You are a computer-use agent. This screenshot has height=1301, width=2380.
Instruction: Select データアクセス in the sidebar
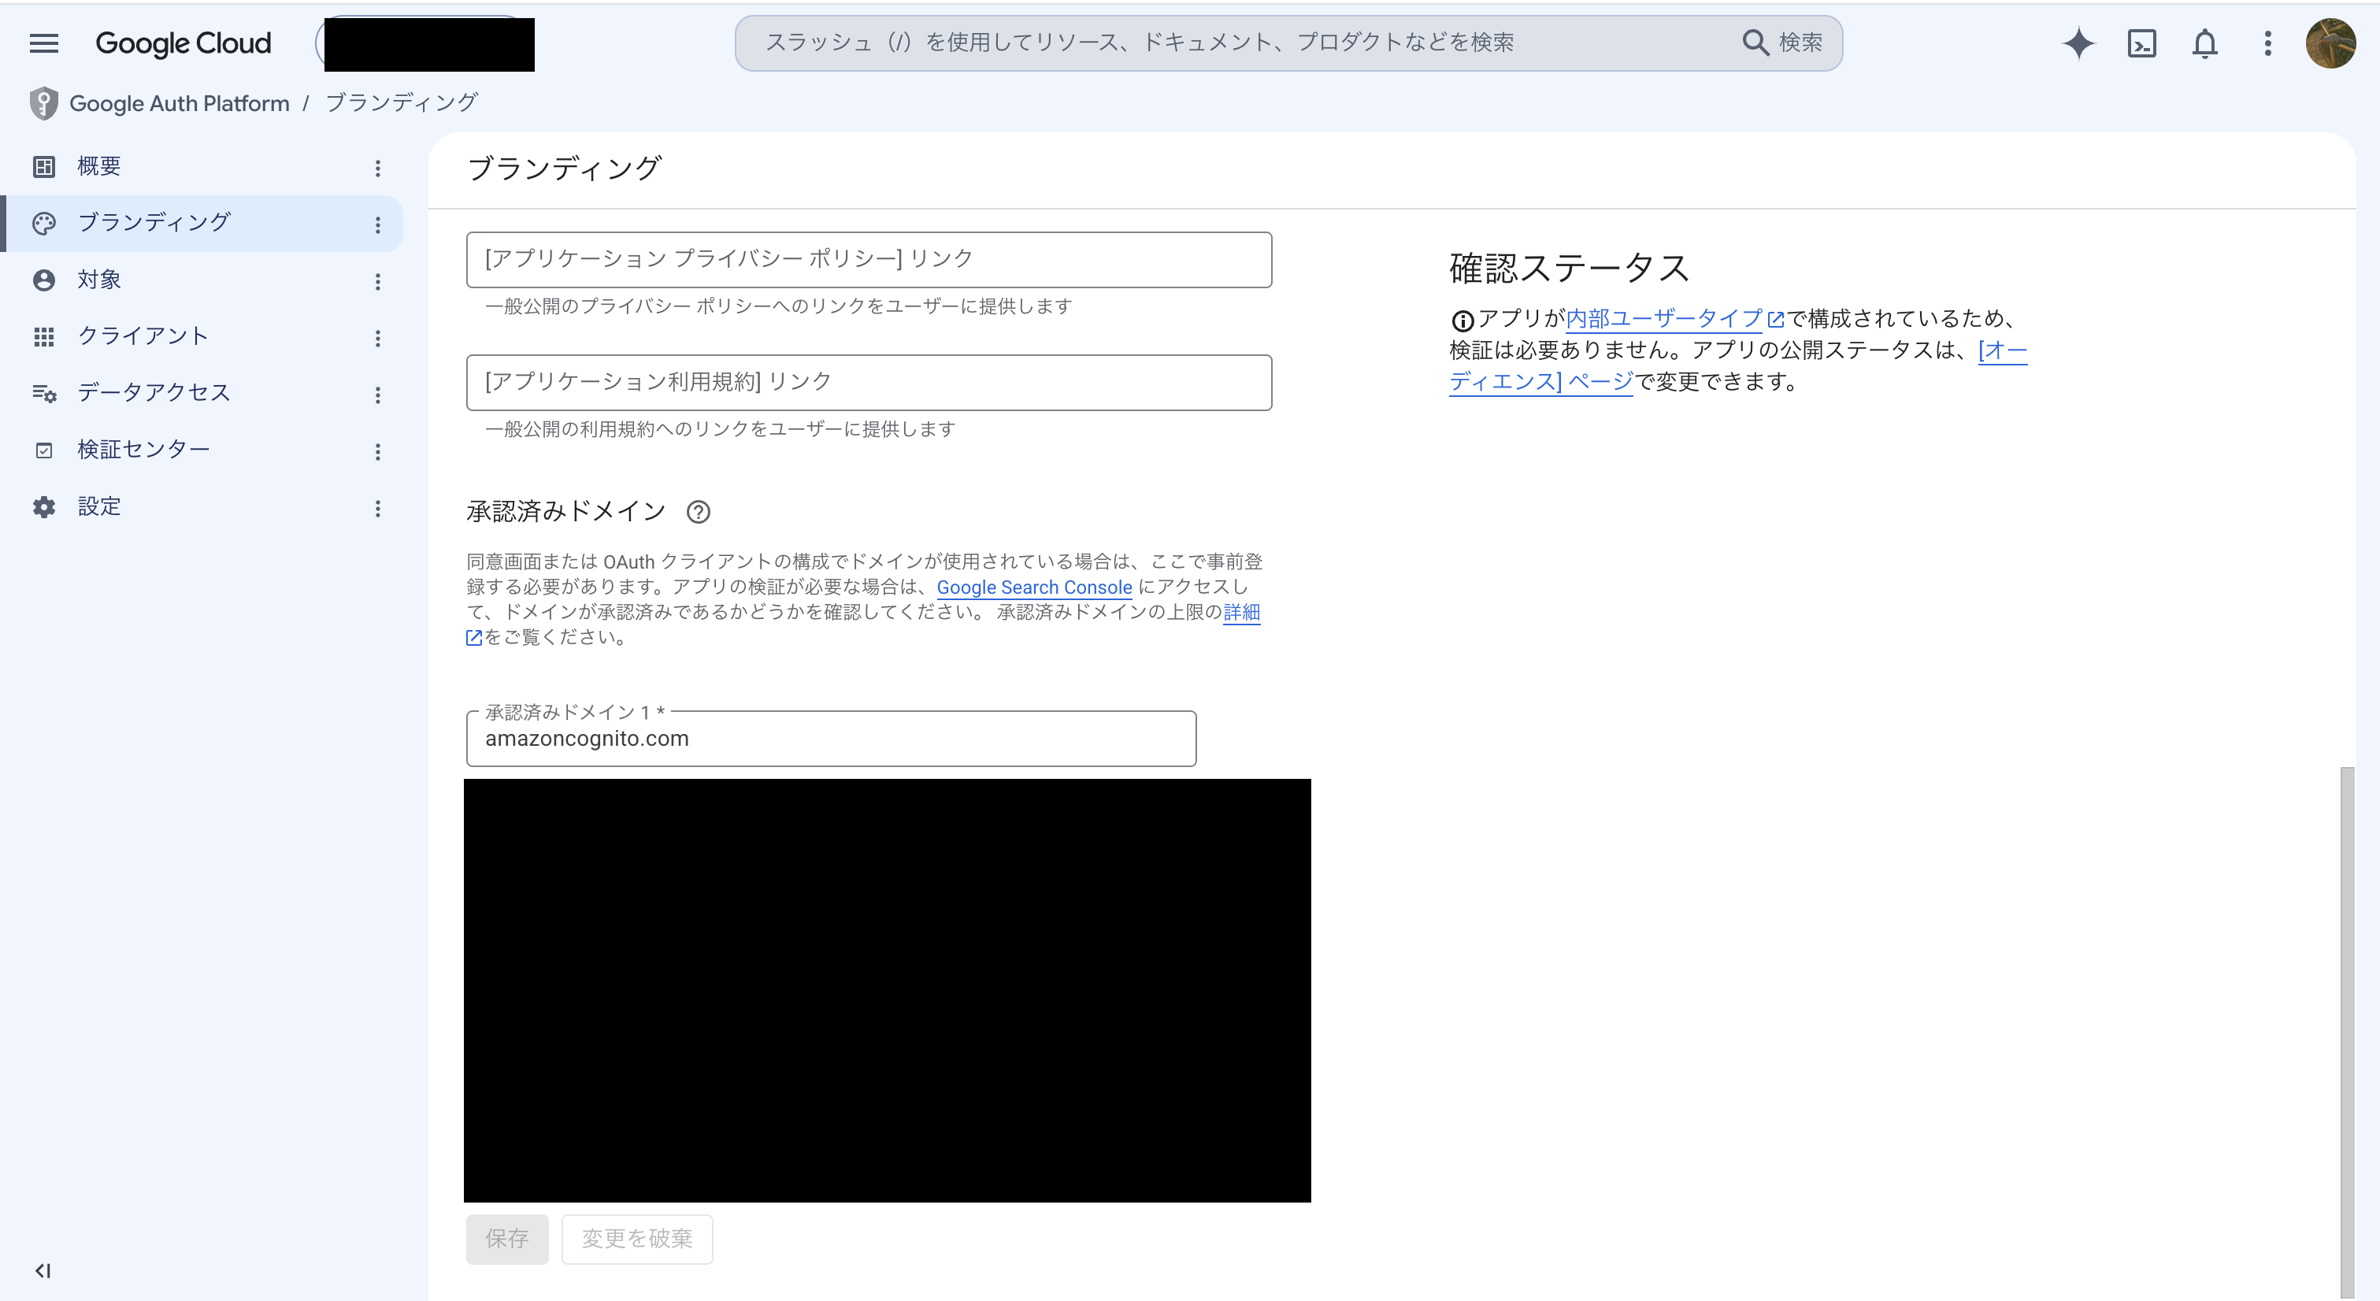(x=202, y=394)
